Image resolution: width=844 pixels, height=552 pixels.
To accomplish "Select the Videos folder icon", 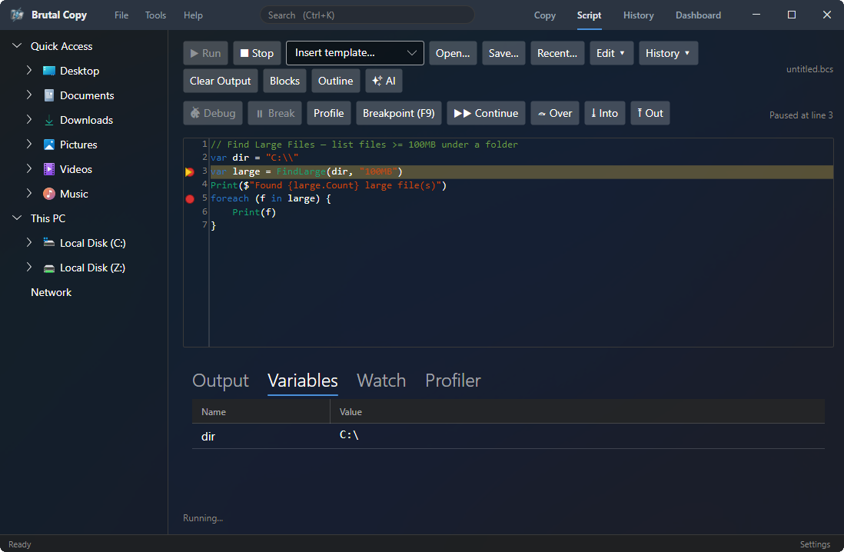I will 49,169.
